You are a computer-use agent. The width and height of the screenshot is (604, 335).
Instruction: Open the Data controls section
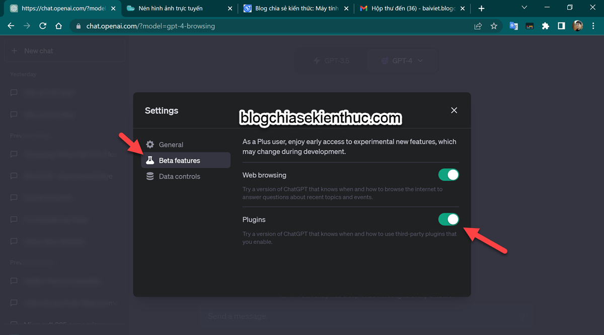[186, 176]
